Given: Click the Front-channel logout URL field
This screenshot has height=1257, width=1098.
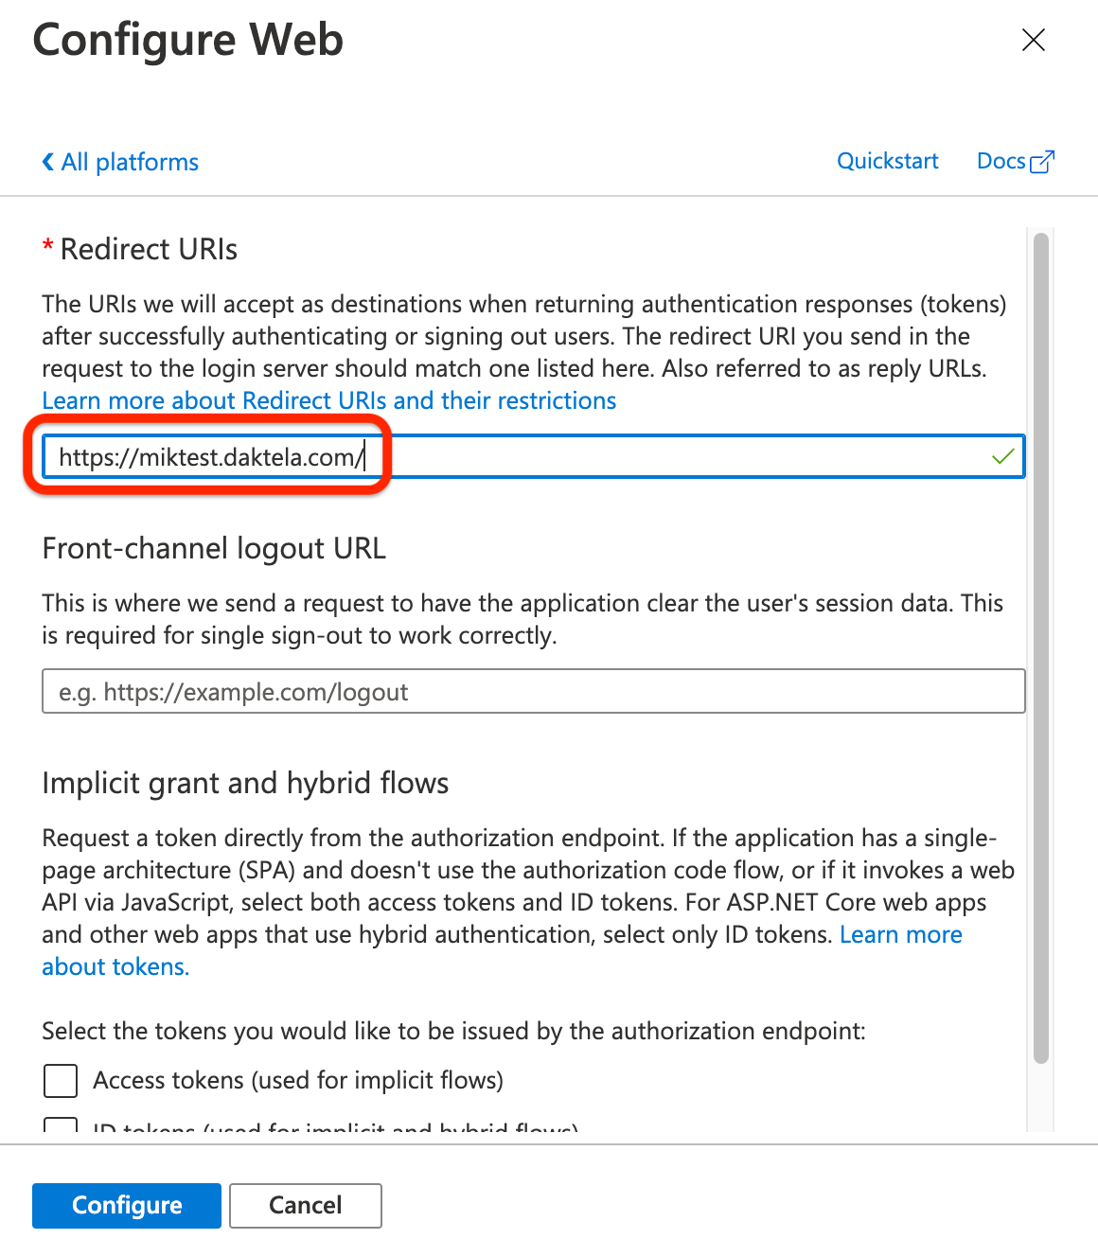Looking at the screenshot, I should point(530,691).
